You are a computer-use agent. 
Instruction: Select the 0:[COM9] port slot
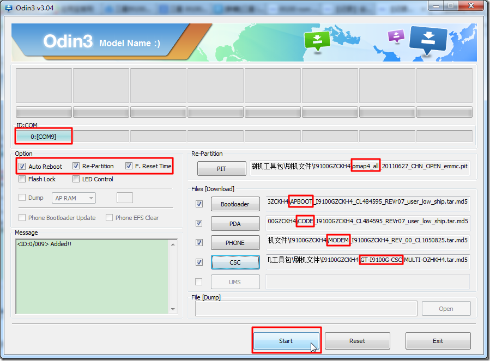click(x=44, y=137)
